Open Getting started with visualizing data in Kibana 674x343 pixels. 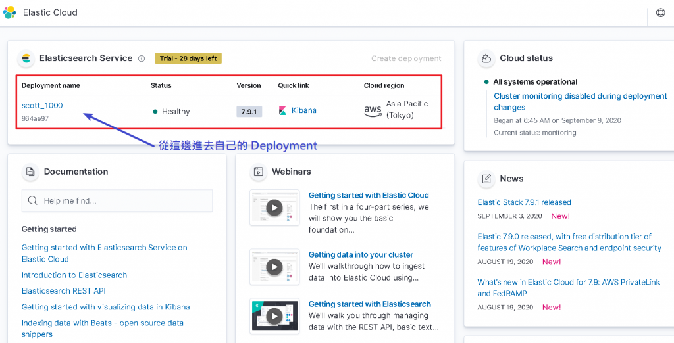[106, 307]
